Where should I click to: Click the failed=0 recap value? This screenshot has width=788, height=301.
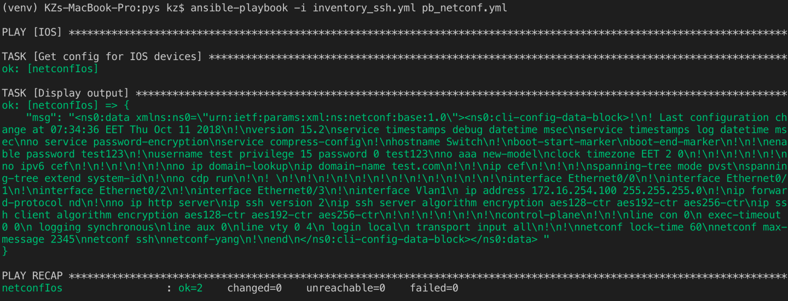click(434, 288)
